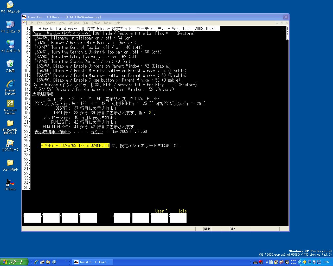Click the '-終了-' text on line 23
This screenshot has height=266, width=333.
(x=97, y=131)
